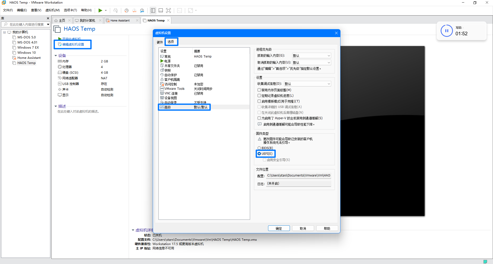The height and width of the screenshot is (264, 493).
Task: Click the take snapshot toolbar icon
Action: [x=126, y=10]
